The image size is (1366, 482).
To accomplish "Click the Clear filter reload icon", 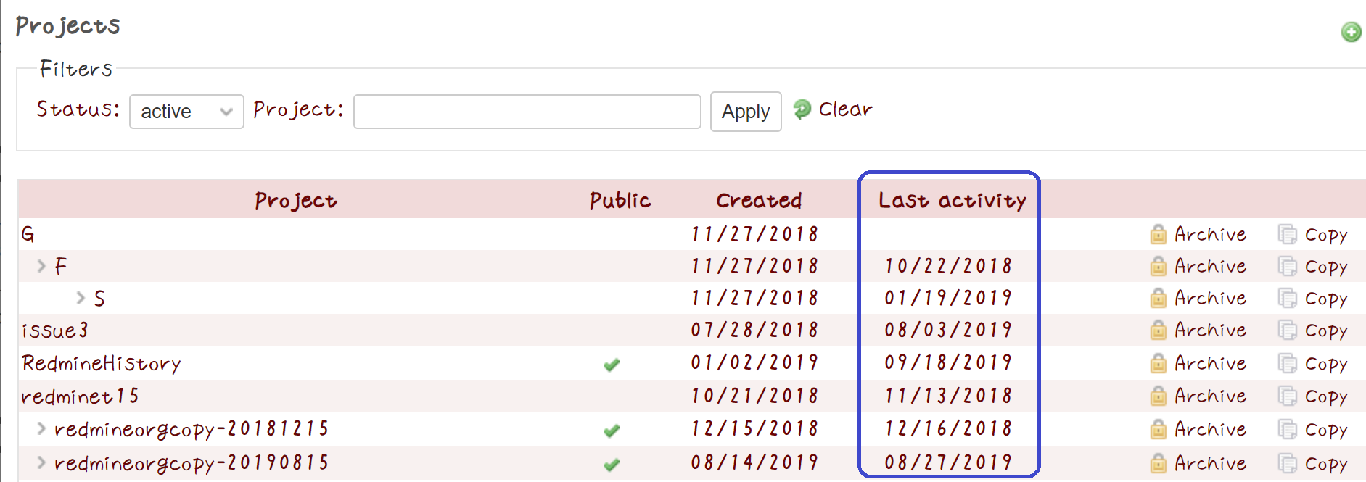I will (802, 109).
